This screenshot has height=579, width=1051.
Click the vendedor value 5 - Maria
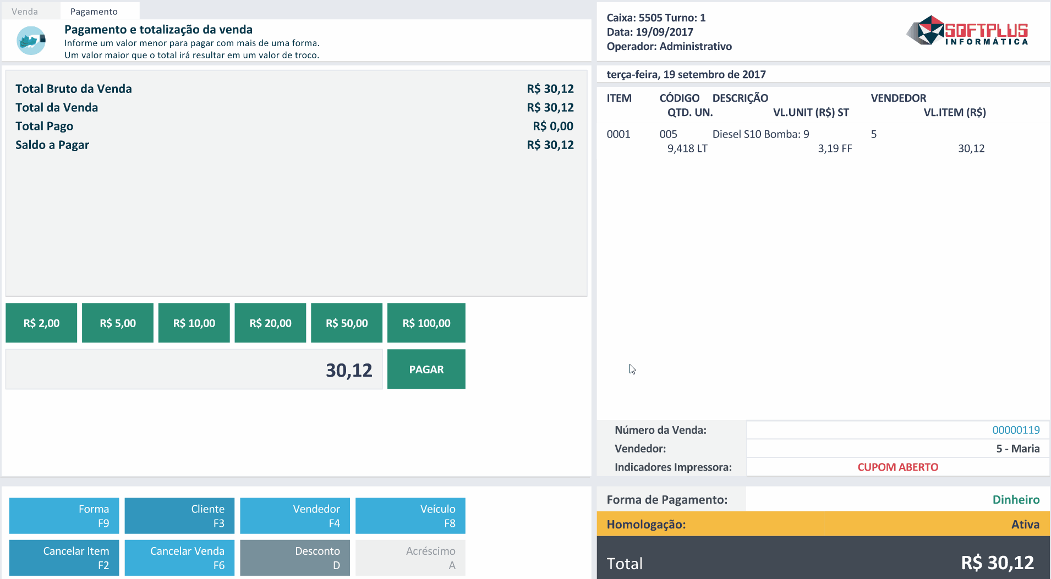tap(1017, 449)
